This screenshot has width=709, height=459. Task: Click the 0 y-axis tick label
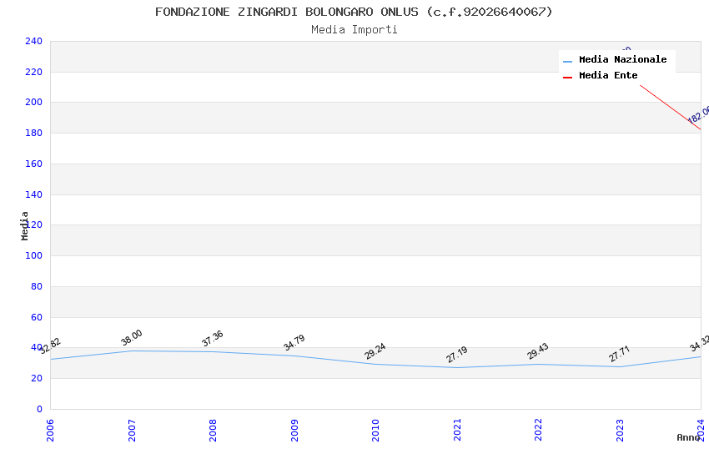tap(39, 409)
